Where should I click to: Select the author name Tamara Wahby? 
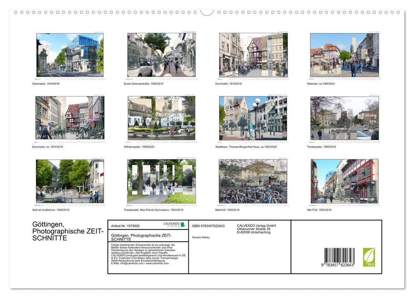pos(201,238)
